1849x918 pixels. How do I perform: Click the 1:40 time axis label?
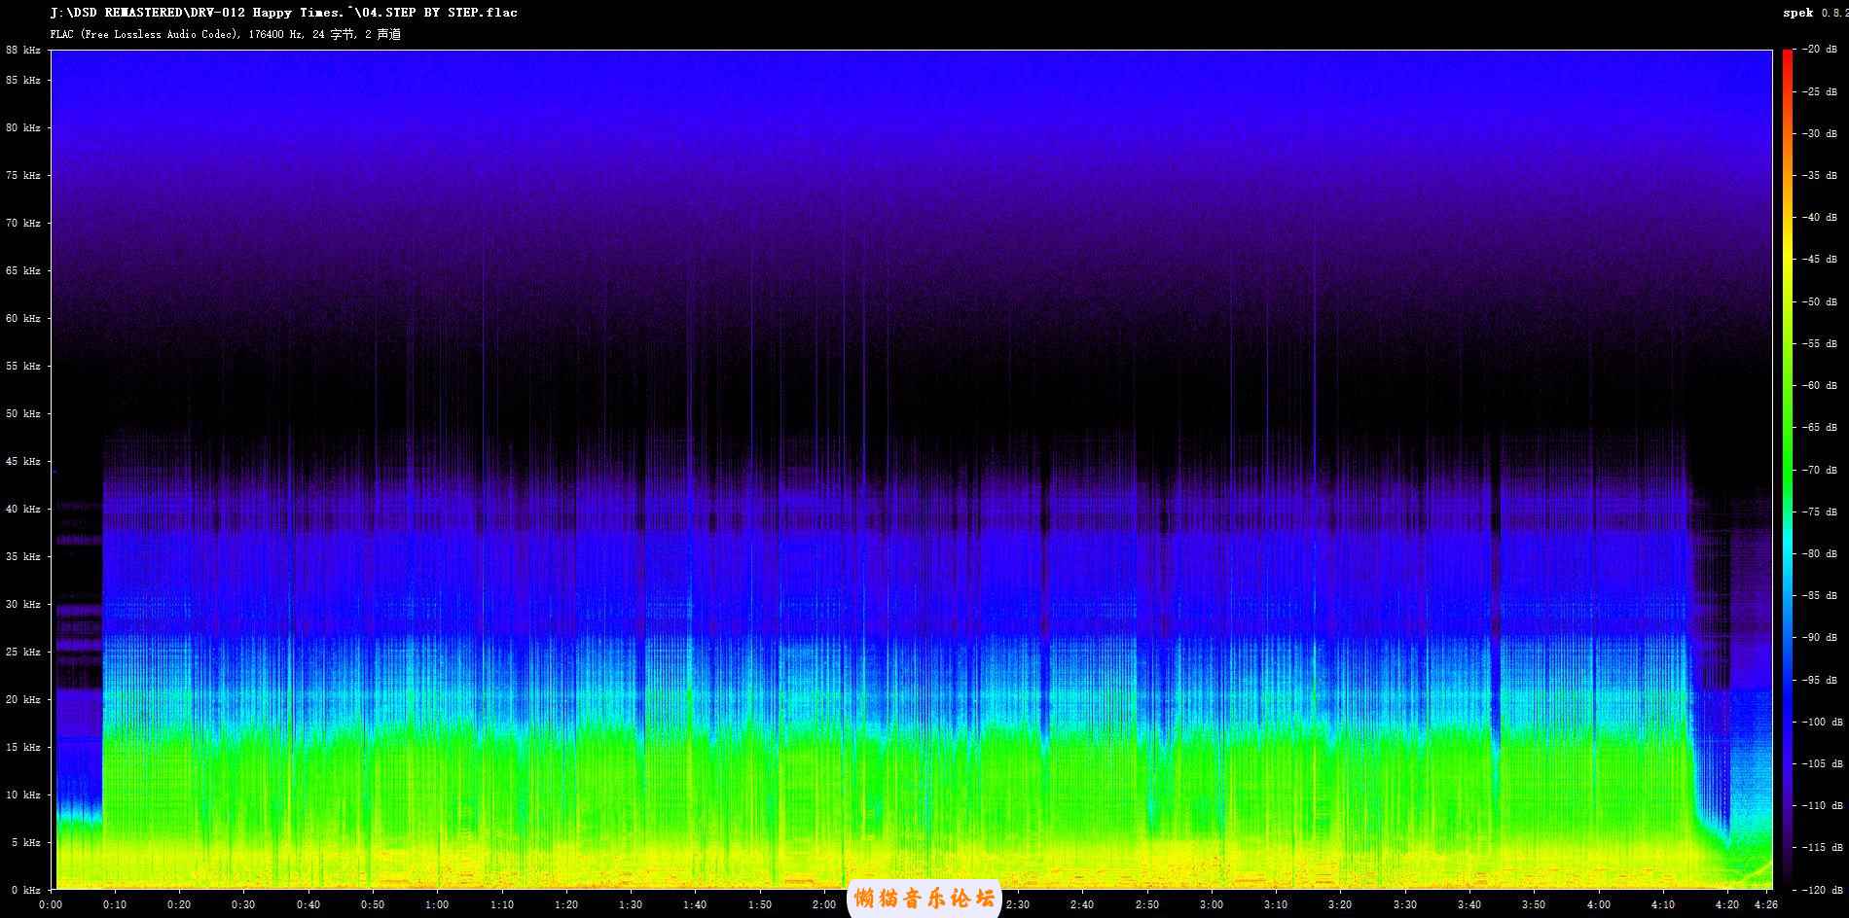pos(696,905)
